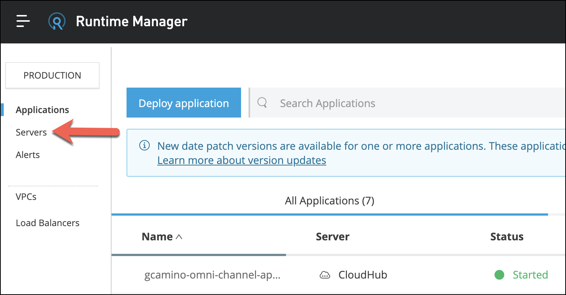Screen dimensions: 566x295
Task: Open Load Balancers in the sidebar
Action: (x=48, y=223)
